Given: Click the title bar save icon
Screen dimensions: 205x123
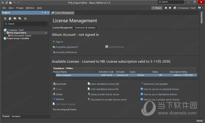Looking at the screenshot, I should pyautogui.click(x=7, y=3).
